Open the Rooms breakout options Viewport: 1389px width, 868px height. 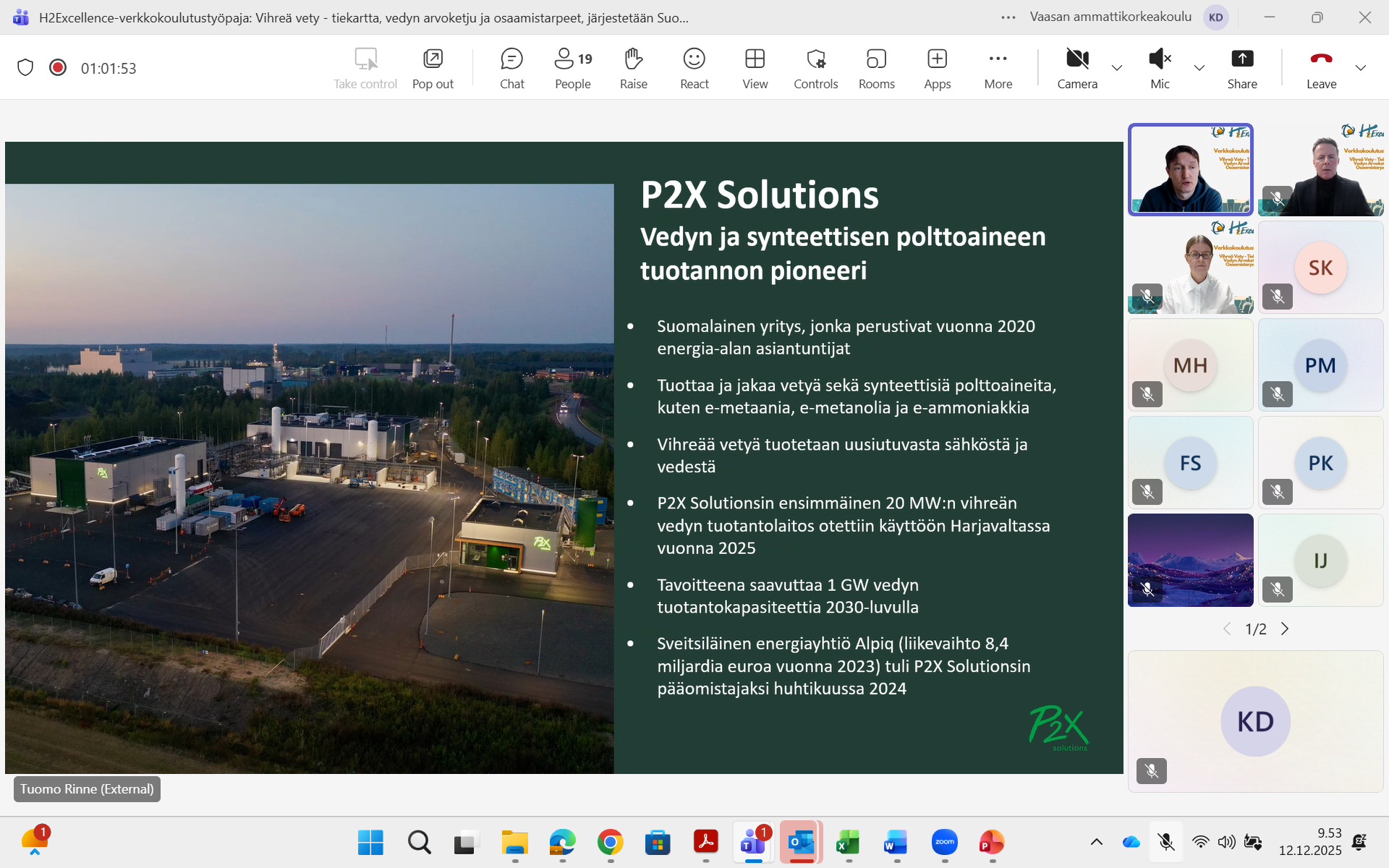pyautogui.click(x=876, y=68)
